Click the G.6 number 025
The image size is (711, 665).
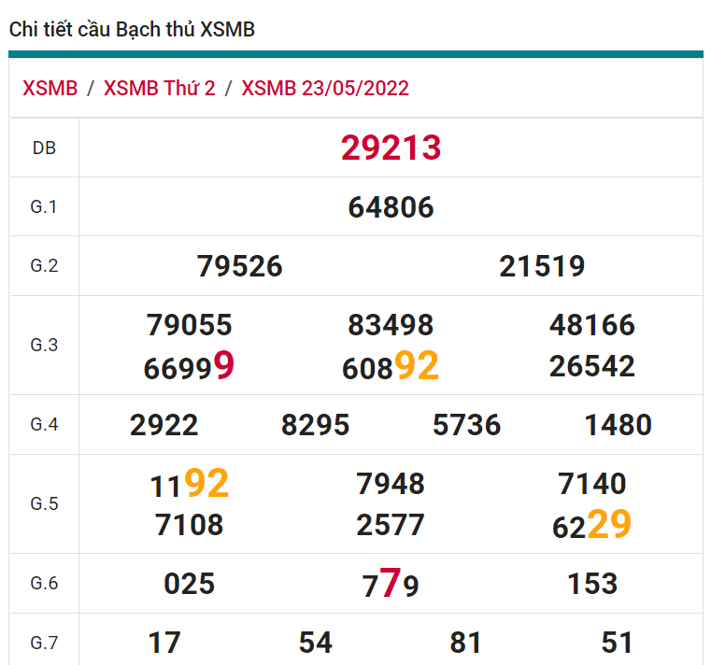[x=189, y=584]
